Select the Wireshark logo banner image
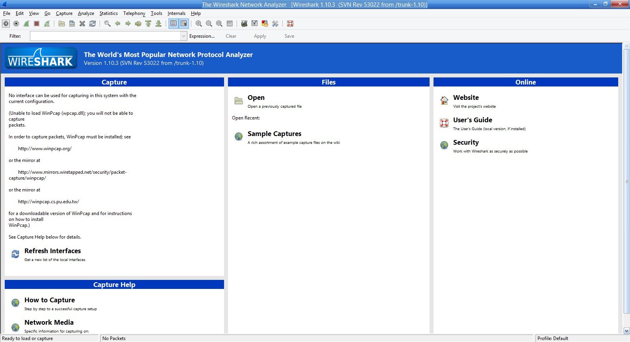630x342 pixels. coord(41,58)
